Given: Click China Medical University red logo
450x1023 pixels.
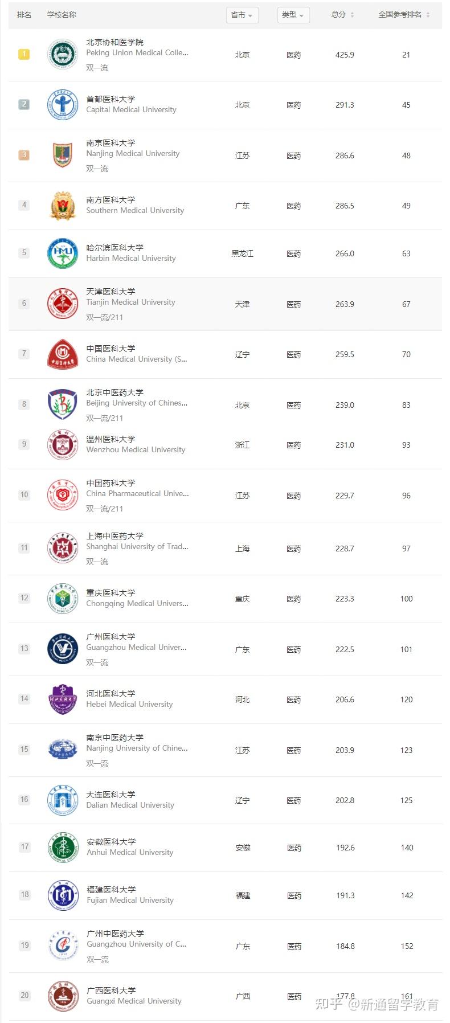Looking at the screenshot, I should click(x=62, y=354).
